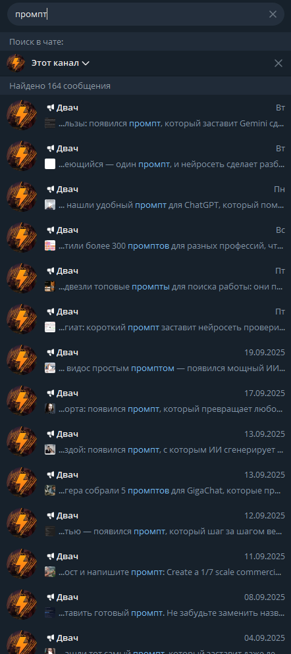Open thumbnail of the короткий промпт result
Image resolution: width=291 pixels, height=654 pixels.
click(x=50, y=328)
